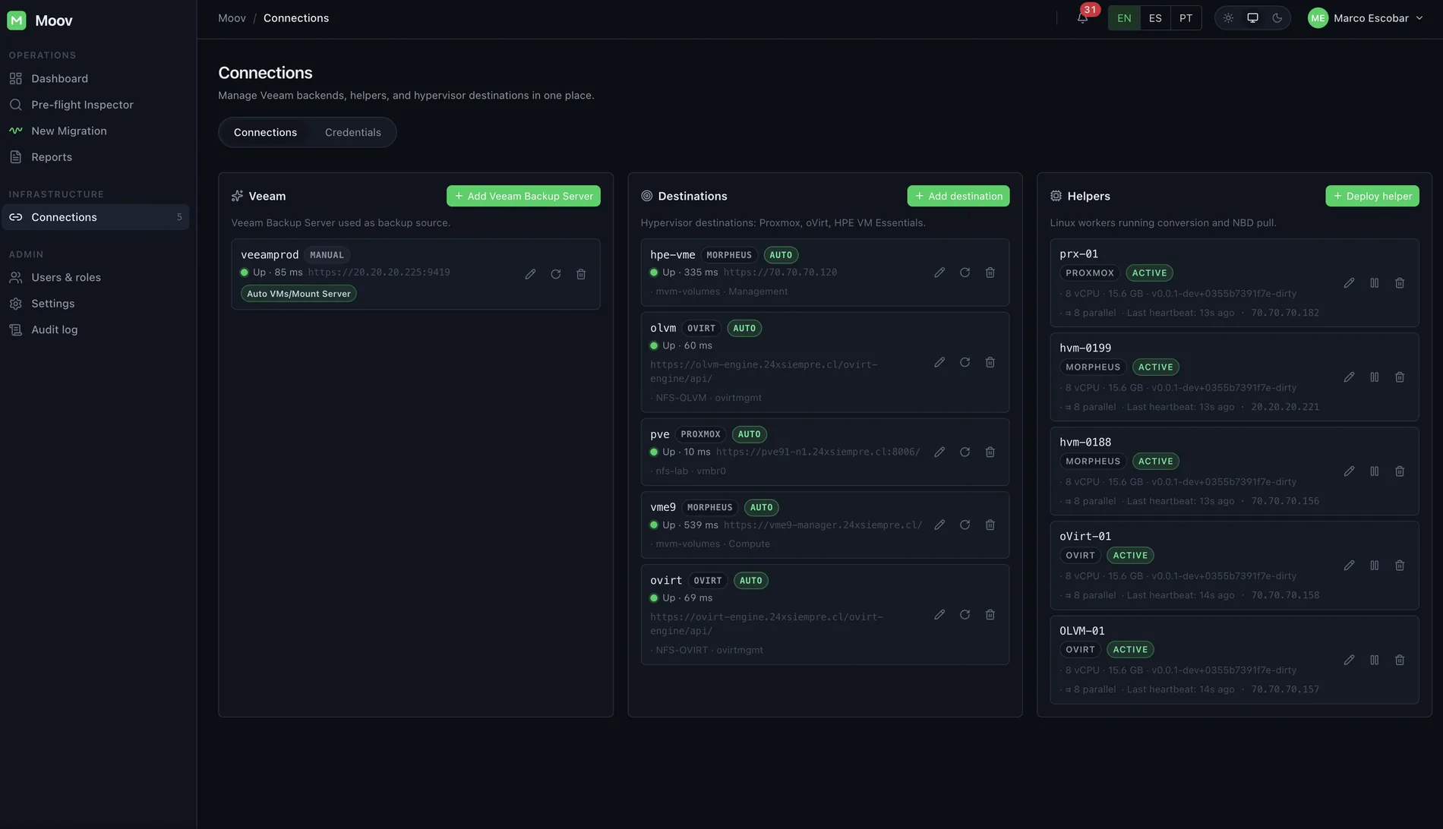Click Add destination button
This screenshot has height=829, width=1443.
[x=958, y=196]
